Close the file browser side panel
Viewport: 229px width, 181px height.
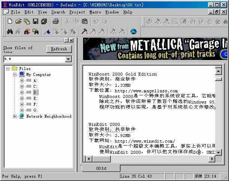(71, 40)
